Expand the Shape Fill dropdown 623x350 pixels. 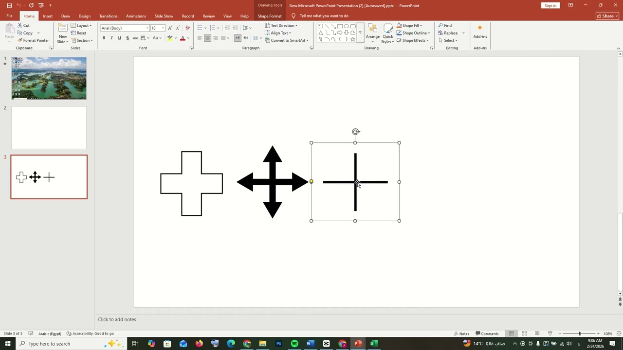click(421, 25)
